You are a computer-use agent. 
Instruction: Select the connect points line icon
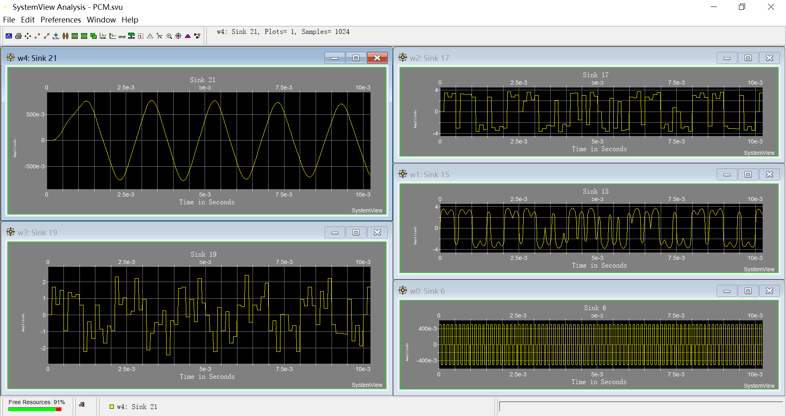[x=47, y=36]
